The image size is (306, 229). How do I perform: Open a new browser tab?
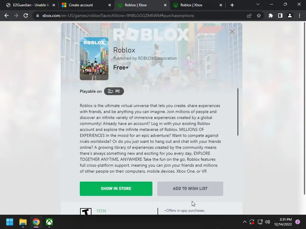[232, 5]
